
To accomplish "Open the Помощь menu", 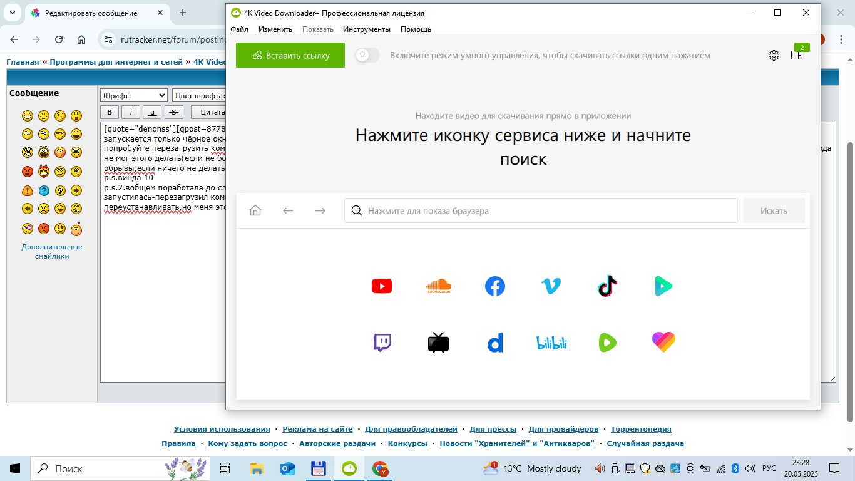I will click(x=416, y=29).
